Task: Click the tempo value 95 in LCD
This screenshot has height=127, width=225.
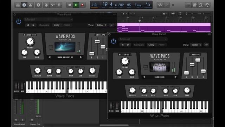Action: tap(129, 5)
